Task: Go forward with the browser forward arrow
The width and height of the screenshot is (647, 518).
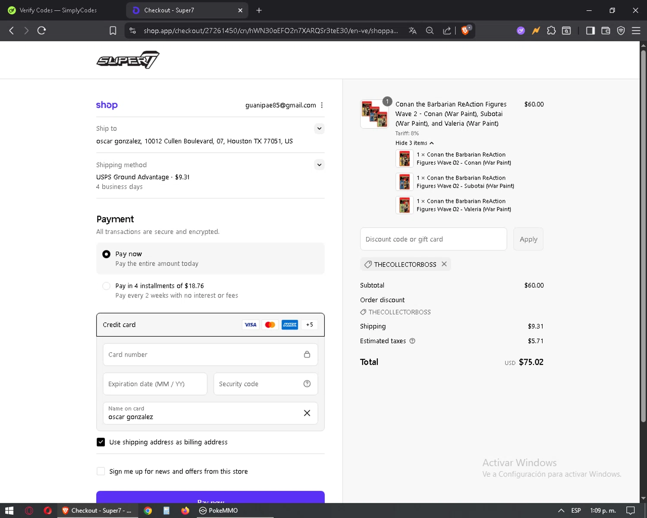Action: (26, 31)
